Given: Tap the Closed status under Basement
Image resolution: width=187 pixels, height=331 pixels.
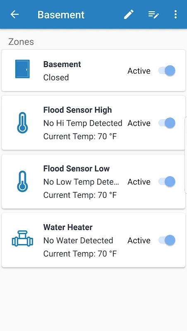Looking at the screenshot, I should pyautogui.click(x=56, y=77).
